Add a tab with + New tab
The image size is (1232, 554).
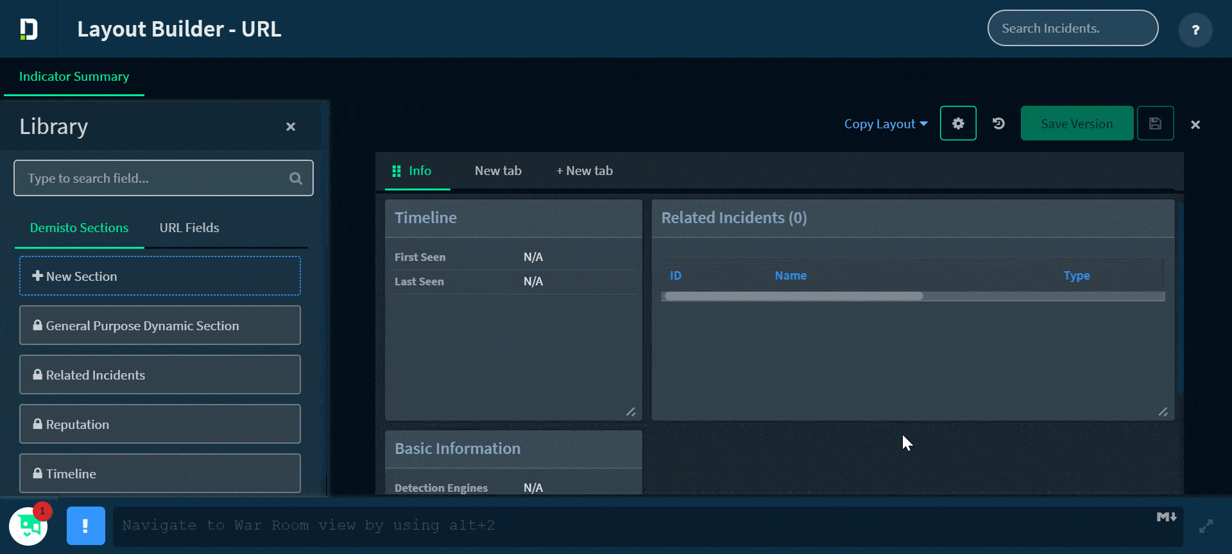click(x=584, y=171)
